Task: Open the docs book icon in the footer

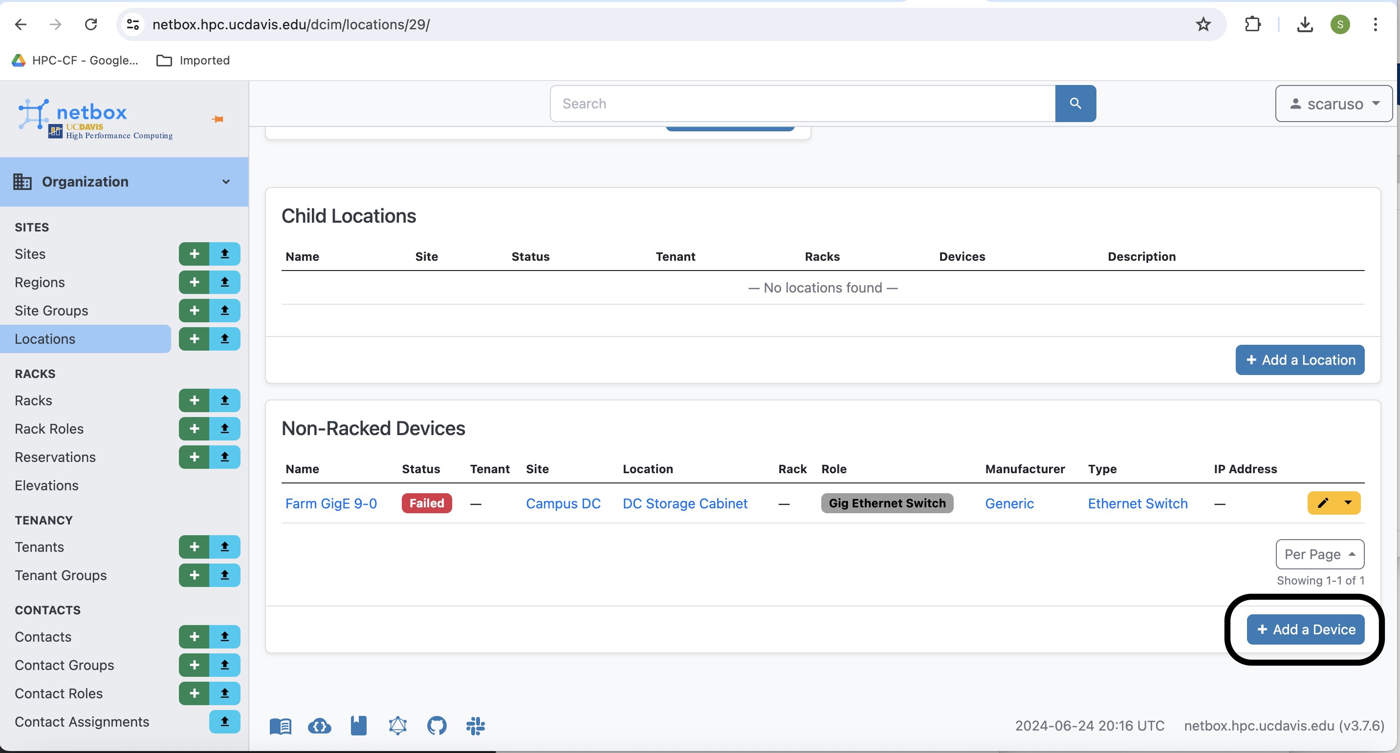Action: click(281, 725)
